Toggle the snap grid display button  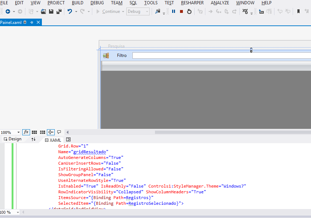[x=34, y=132]
